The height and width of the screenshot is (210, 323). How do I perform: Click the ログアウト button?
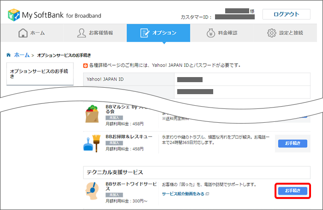point(286,14)
